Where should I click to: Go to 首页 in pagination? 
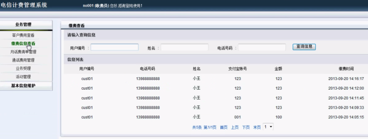(224, 127)
